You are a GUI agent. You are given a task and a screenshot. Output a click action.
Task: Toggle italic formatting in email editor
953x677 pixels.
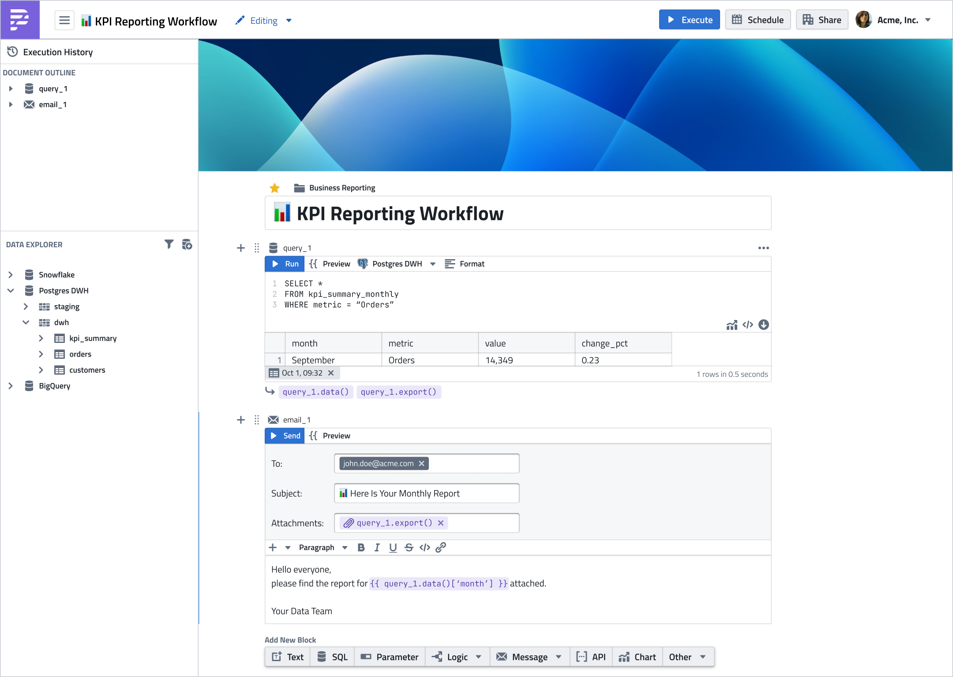(377, 547)
